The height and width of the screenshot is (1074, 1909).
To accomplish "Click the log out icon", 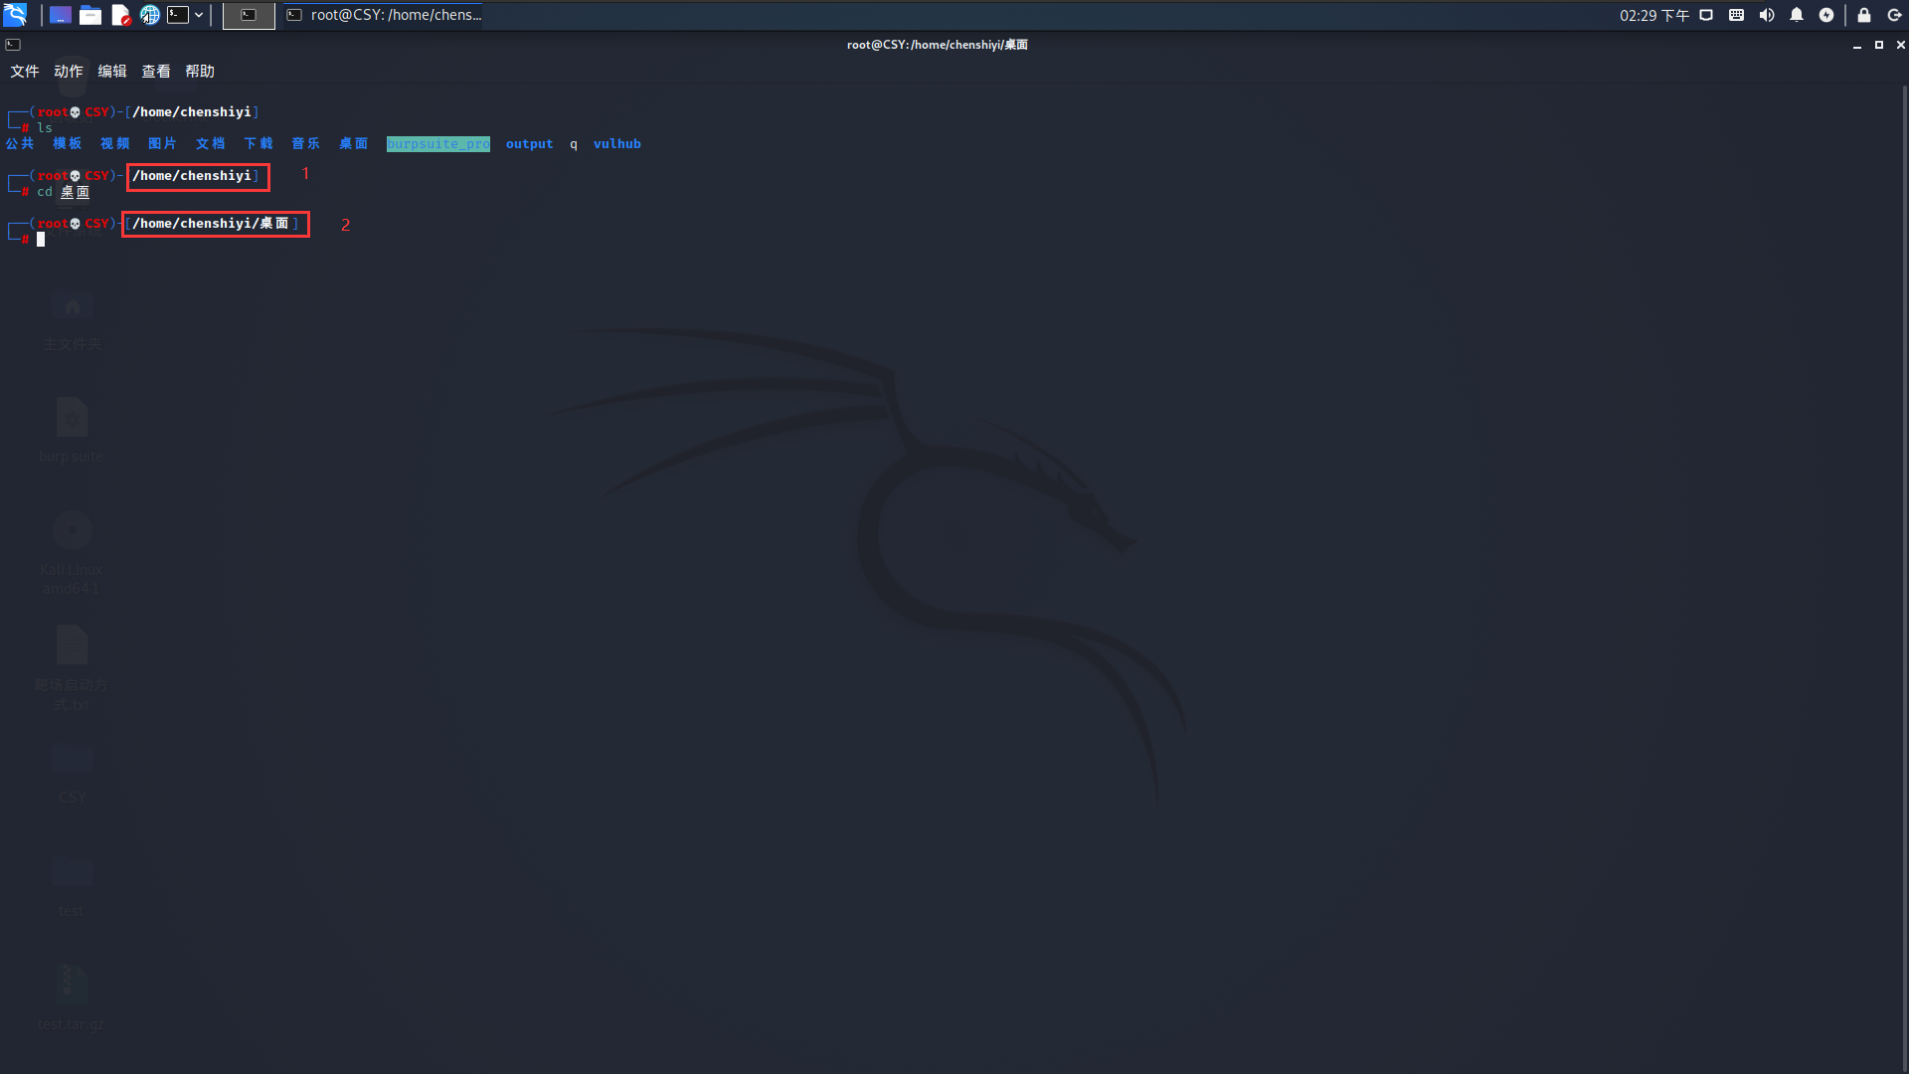I will coord(1894,15).
